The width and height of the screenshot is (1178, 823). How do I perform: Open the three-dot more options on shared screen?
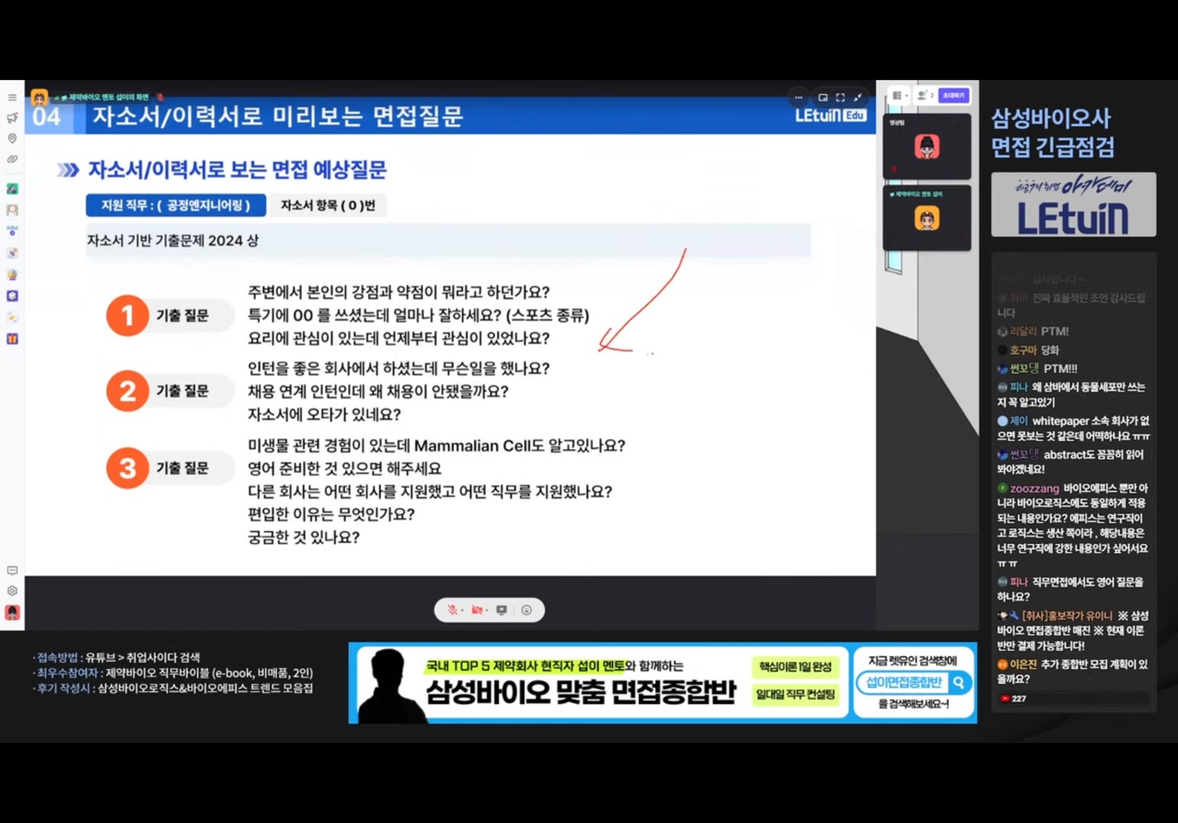798,97
